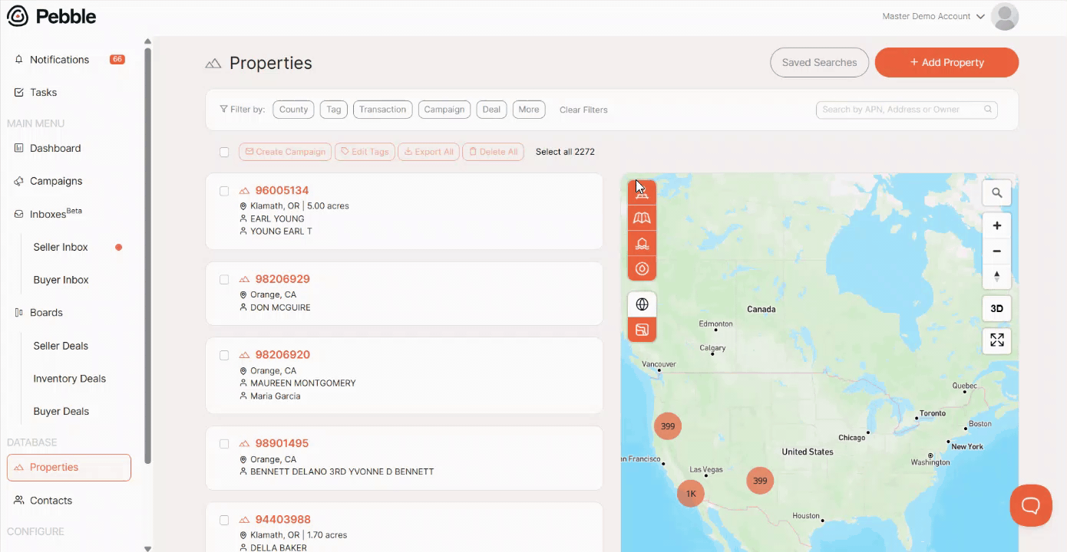Check property 98206920 checkbox
Image resolution: width=1067 pixels, height=552 pixels.
click(224, 356)
